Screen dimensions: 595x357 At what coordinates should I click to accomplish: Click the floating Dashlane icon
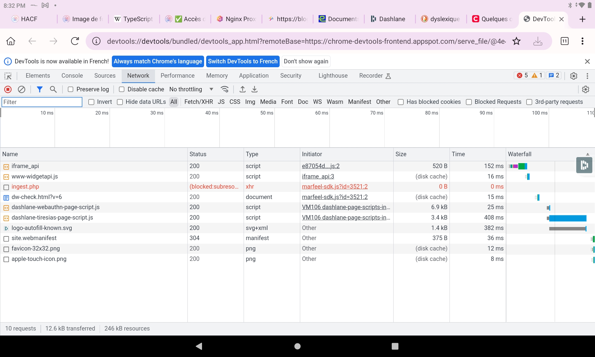coord(584,165)
